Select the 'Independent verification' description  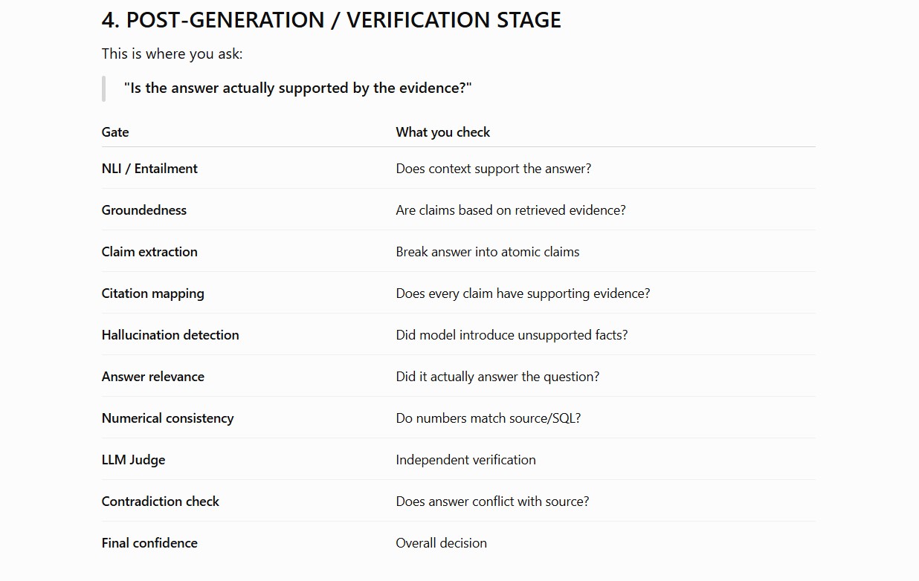466,460
